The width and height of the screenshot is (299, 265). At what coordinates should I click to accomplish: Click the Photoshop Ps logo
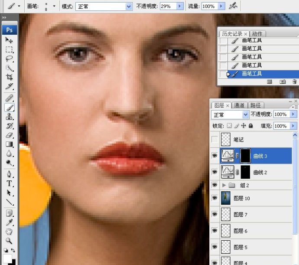click(10, 30)
